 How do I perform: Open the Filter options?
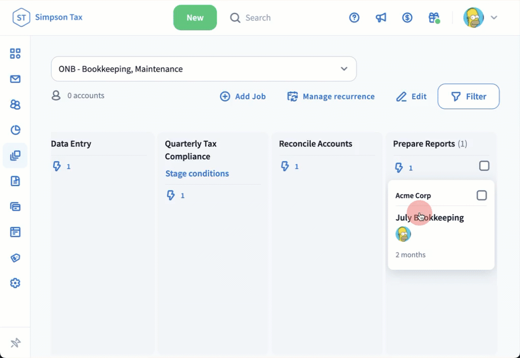click(469, 96)
